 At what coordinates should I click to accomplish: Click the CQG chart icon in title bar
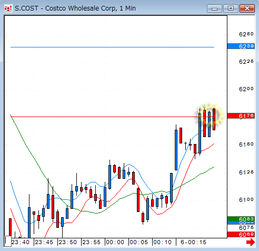point(8,8)
